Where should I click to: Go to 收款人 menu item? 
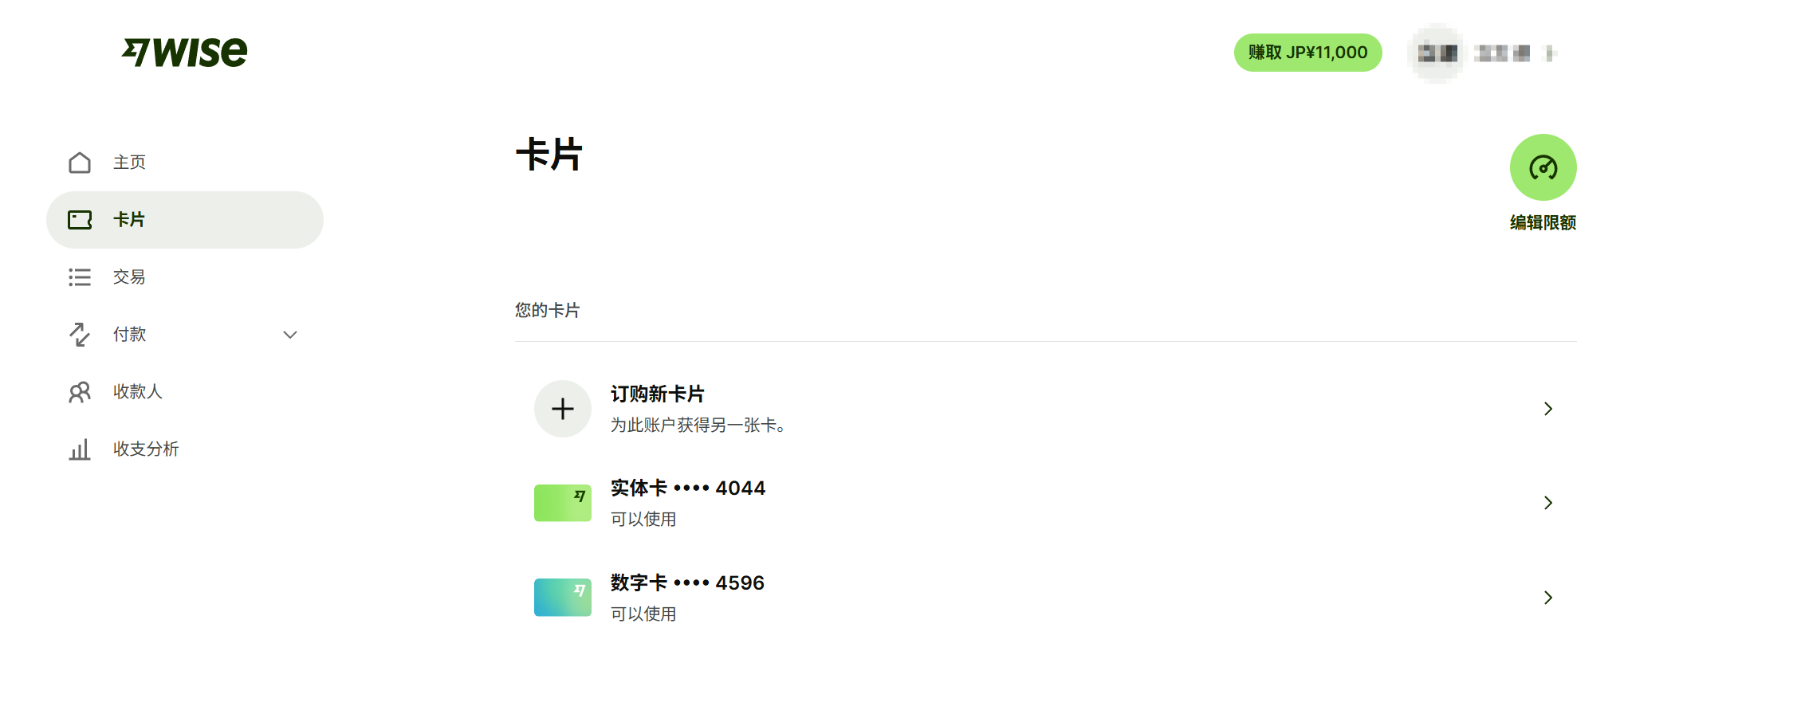coord(185,392)
